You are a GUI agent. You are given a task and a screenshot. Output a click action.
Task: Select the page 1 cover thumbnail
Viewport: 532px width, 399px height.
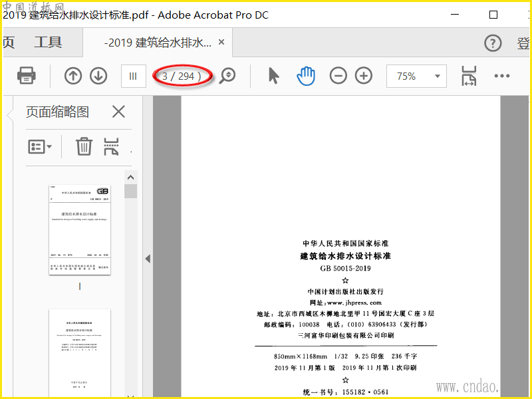coord(80,229)
